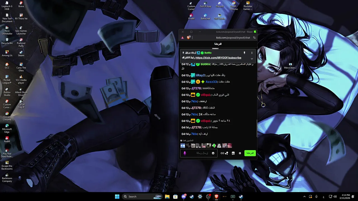
Task: Click the green chat send button
Action: click(x=250, y=153)
